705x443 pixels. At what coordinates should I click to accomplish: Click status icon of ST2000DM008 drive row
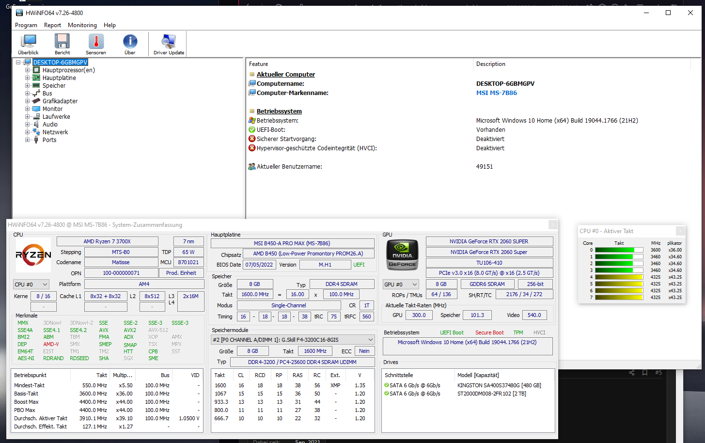(387, 394)
